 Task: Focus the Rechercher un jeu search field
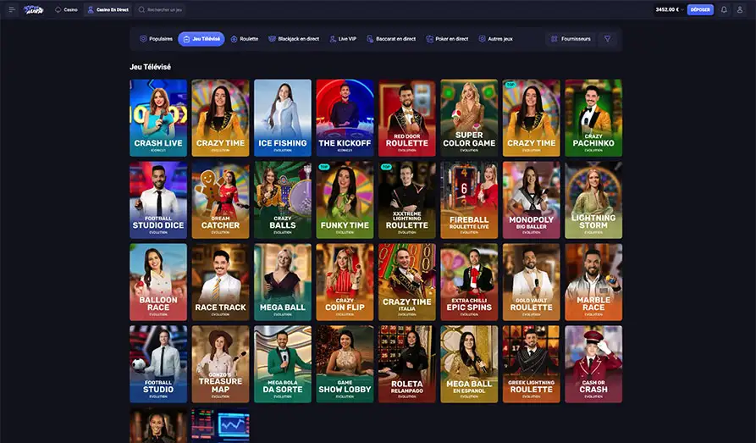(161, 9)
